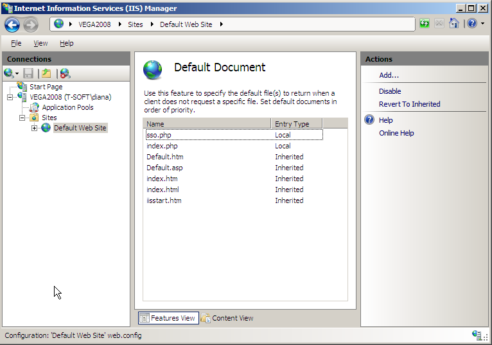Image resolution: width=492 pixels, height=345 pixels.
Task: Click the Refresh page icon in address bar
Action: coord(425,24)
